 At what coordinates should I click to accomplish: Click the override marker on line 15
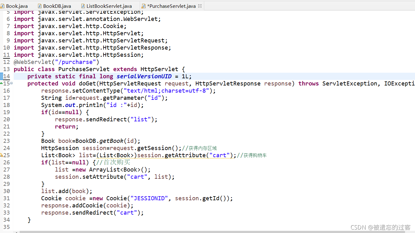tap(2, 83)
